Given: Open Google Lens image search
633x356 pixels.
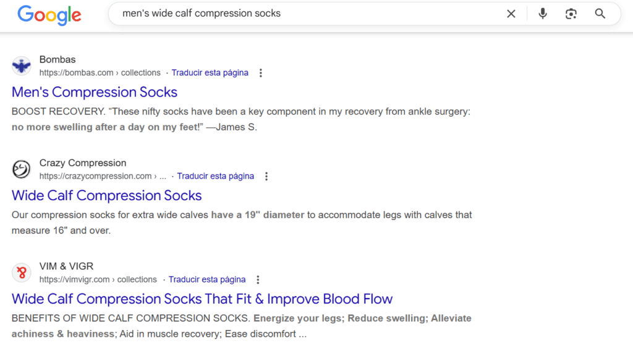Looking at the screenshot, I should [x=571, y=14].
